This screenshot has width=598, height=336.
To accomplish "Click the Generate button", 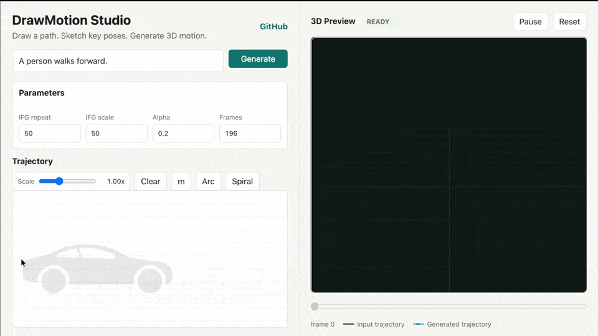I will [258, 58].
